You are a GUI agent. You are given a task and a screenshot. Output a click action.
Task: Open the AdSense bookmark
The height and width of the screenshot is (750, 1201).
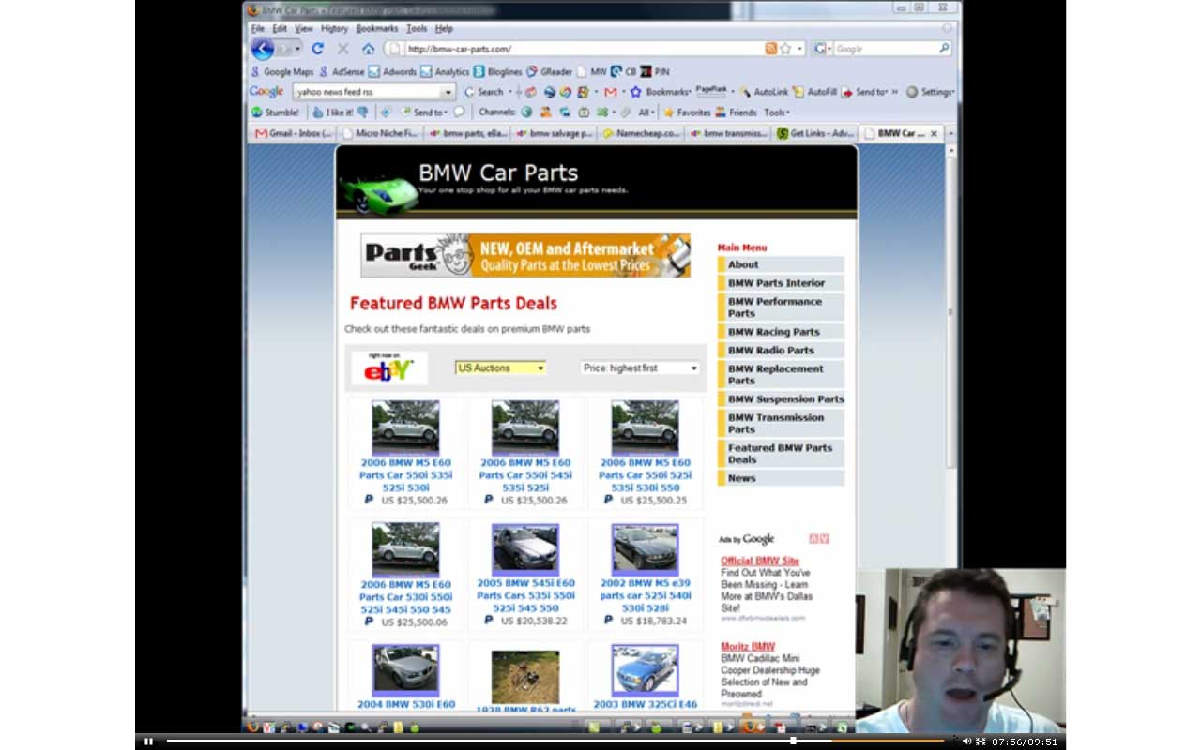pos(342,71)
